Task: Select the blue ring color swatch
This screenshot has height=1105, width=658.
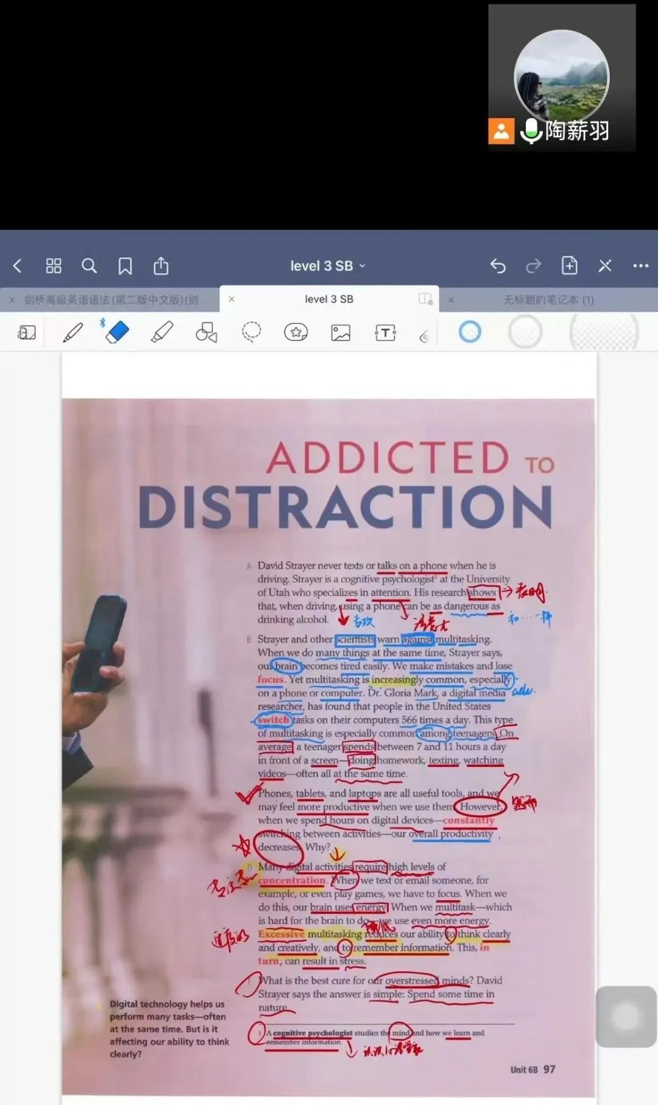Action: click(x=470, y=332)
